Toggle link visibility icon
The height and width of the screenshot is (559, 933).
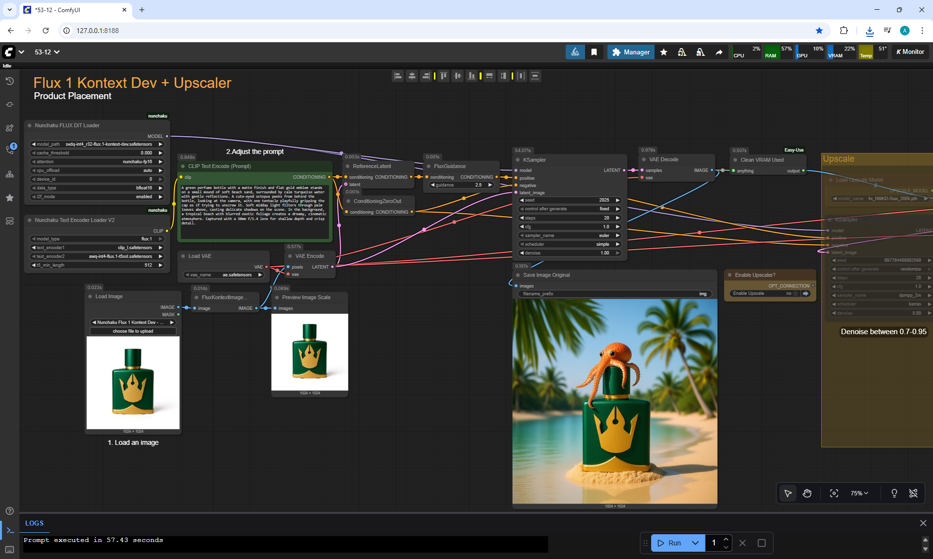pyautogui.click(x=914, y=493)
